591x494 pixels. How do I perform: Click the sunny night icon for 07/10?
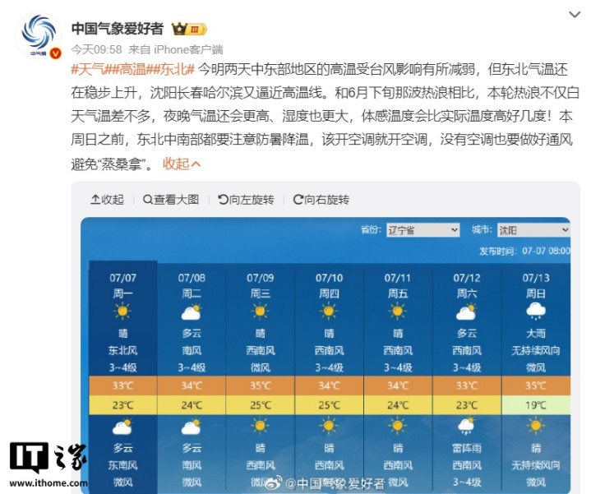329,426
